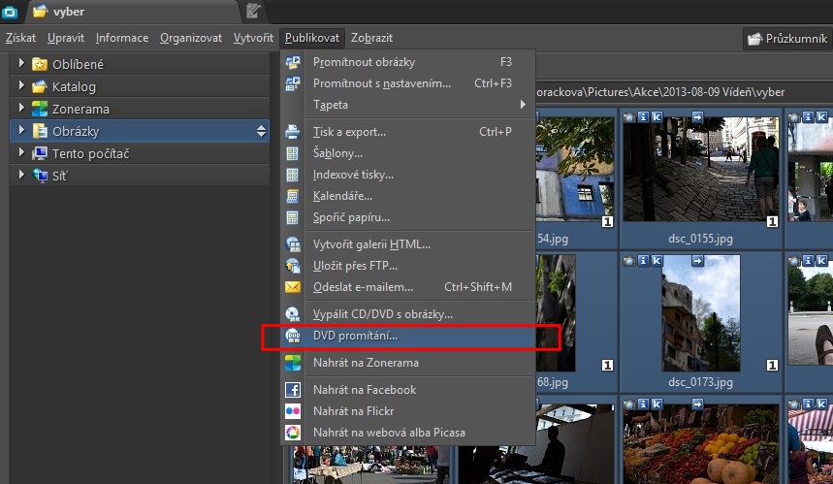The width and height of the screenshot is (833, 484).
Task: Open the Vytvořit menu
Action: coord(253,38)
